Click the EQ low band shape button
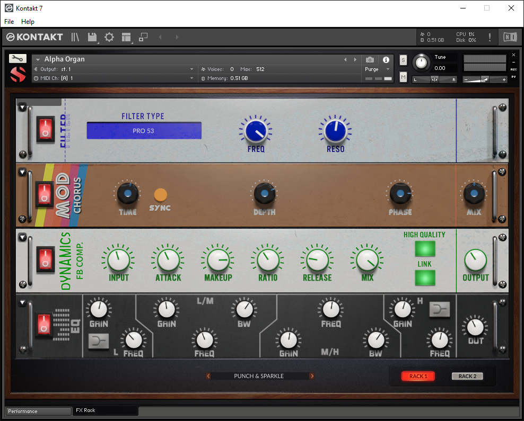This screenshot has height=421, width=524. (x=99, y=341)
